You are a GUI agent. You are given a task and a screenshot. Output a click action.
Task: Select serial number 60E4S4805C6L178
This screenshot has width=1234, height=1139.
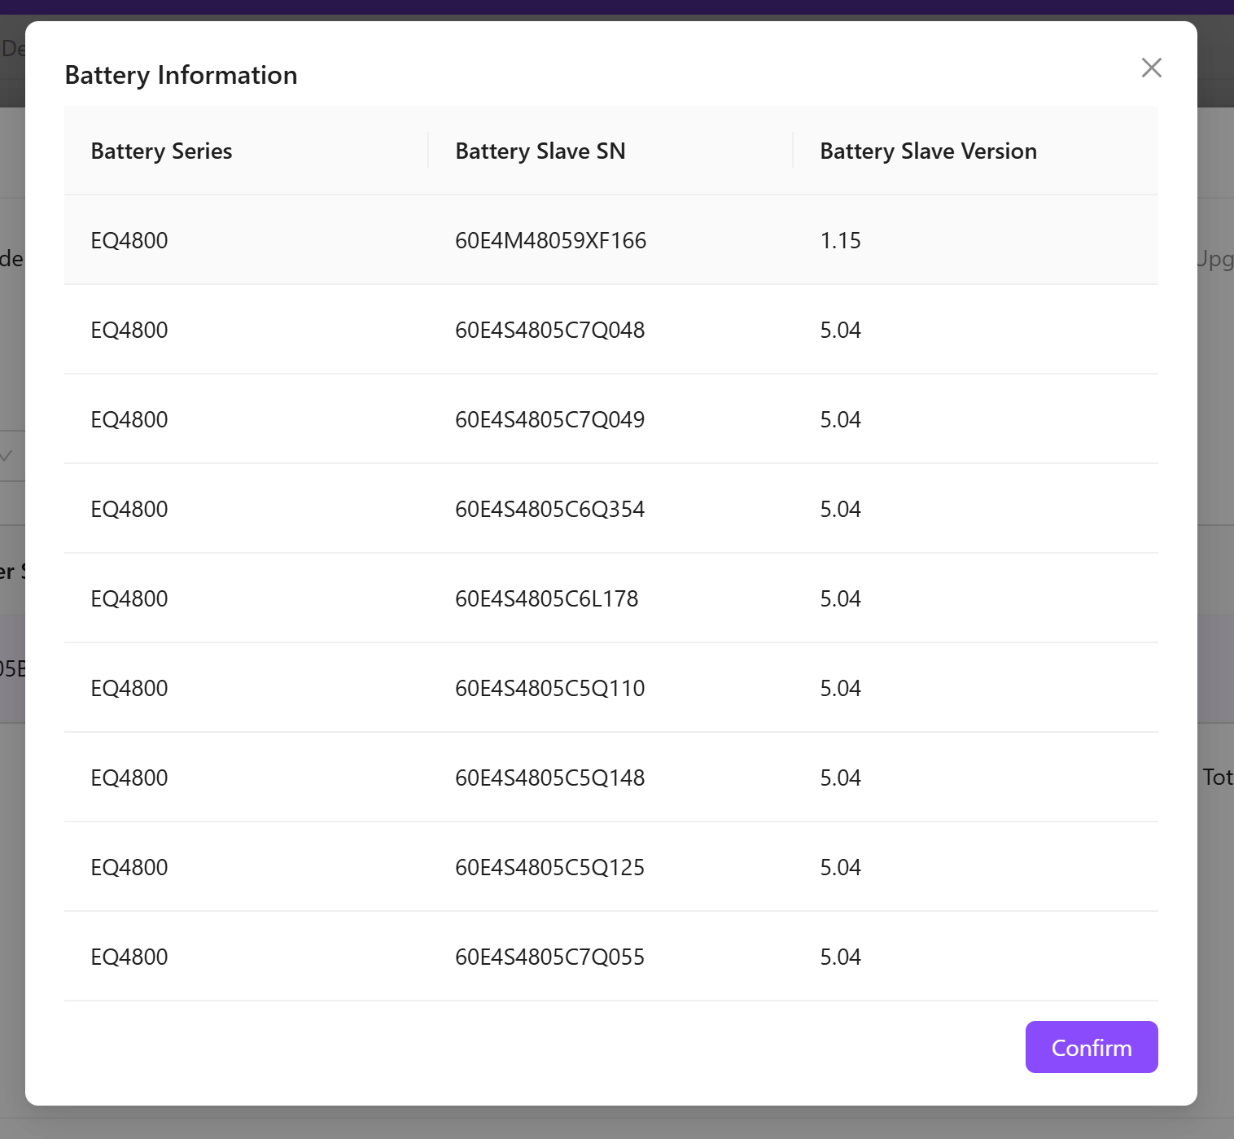[546, 599]
